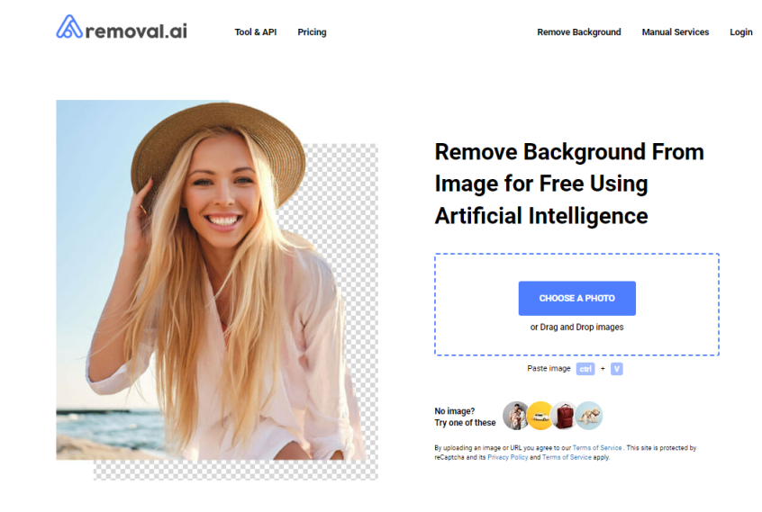
Task: Open the Manual Services page
Action: (x=675, y=32)
